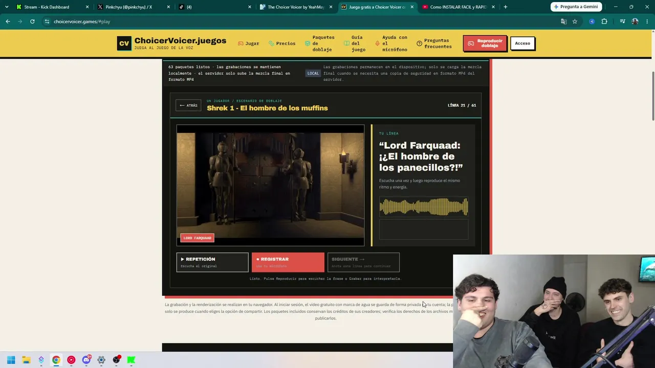This screenshot has width=655, height=368.
Task: Bookmark this page with the star icon
Action: pyautogui.click(x=575, y=21)
